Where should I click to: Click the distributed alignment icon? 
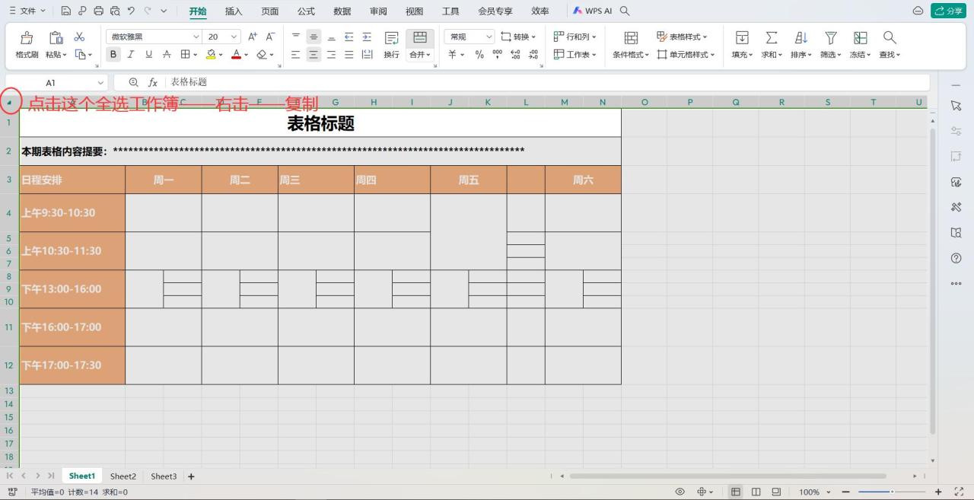[x=367, y=54]
